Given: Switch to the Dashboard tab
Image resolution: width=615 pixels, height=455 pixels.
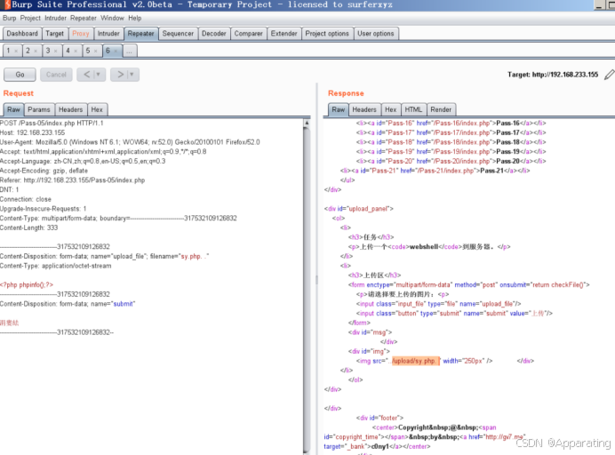Looking at the screenshot, I should (x=22, y=34).
